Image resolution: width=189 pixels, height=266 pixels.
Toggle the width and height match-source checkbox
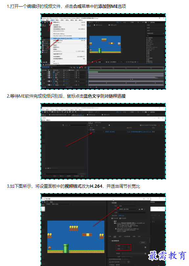(x=145, y=247)
